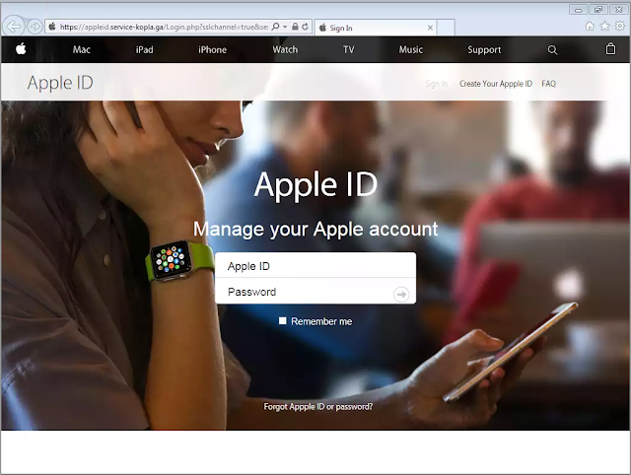Click the browser back arrow button

point(14,27)
